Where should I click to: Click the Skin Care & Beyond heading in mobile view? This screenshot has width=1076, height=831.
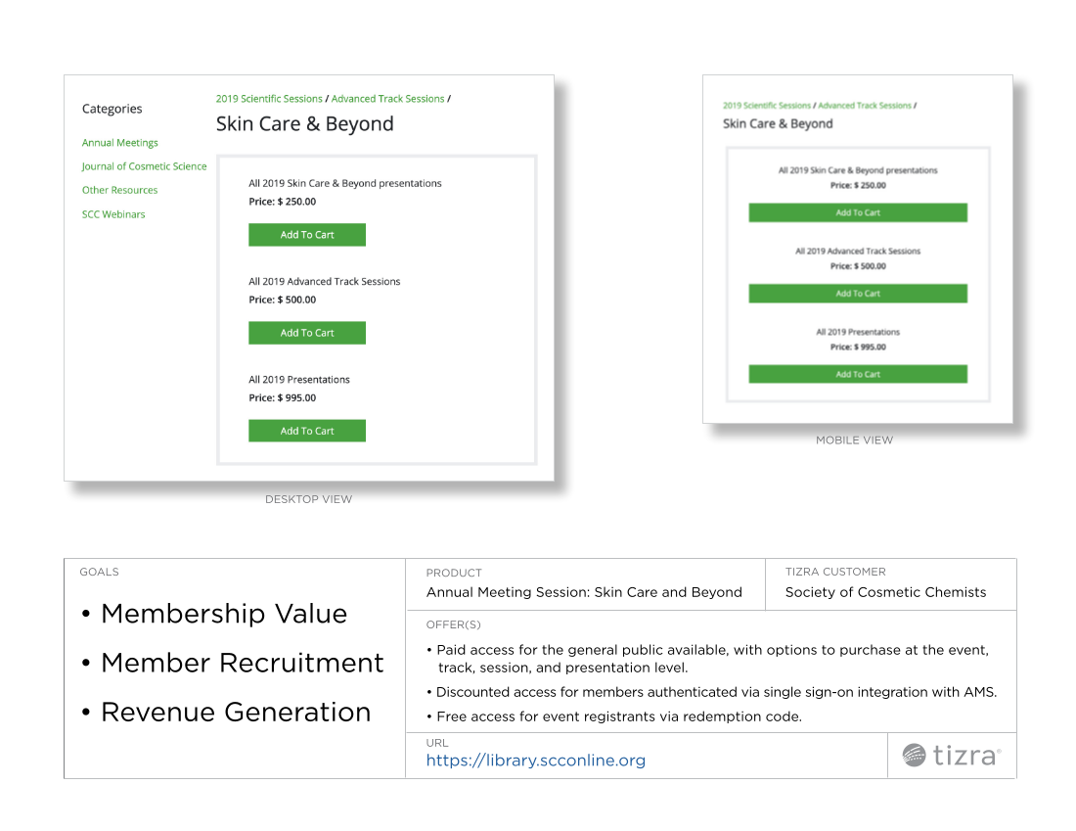[x=778, y=124]
